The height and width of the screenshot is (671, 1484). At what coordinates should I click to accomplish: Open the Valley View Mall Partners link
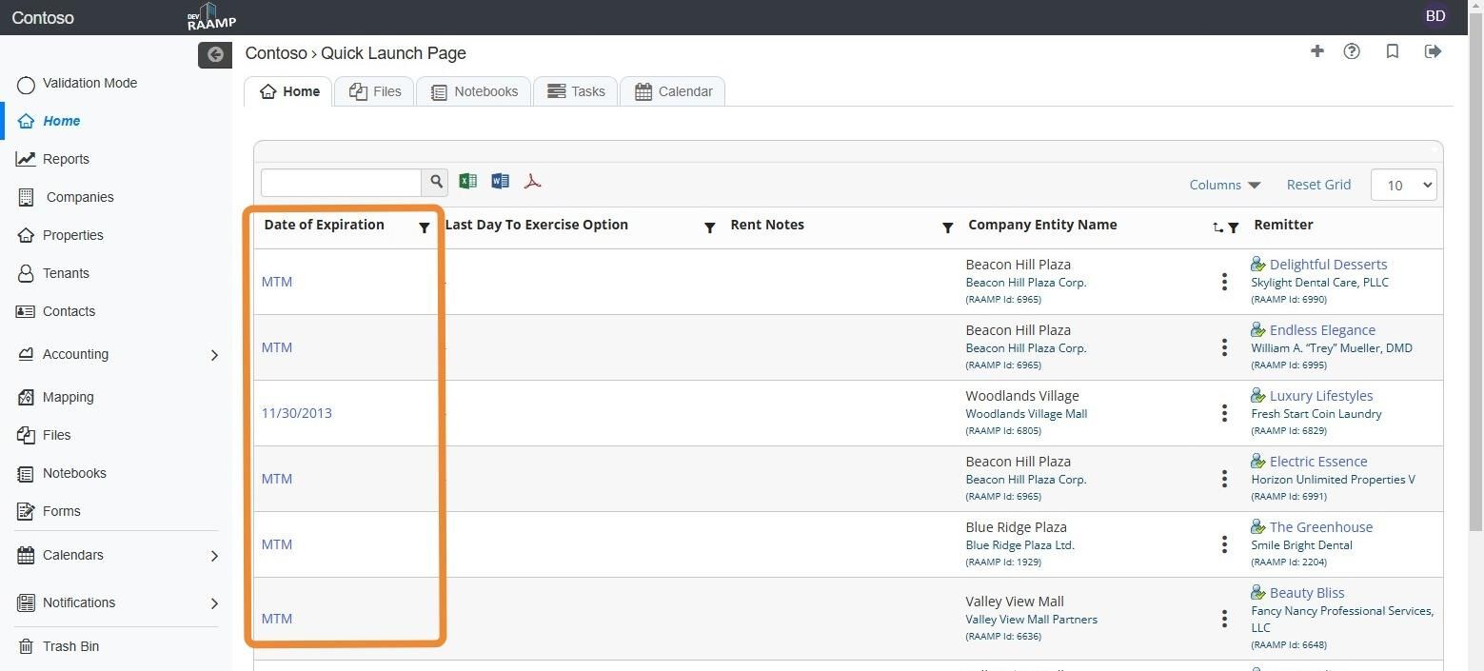[1031, 620]
